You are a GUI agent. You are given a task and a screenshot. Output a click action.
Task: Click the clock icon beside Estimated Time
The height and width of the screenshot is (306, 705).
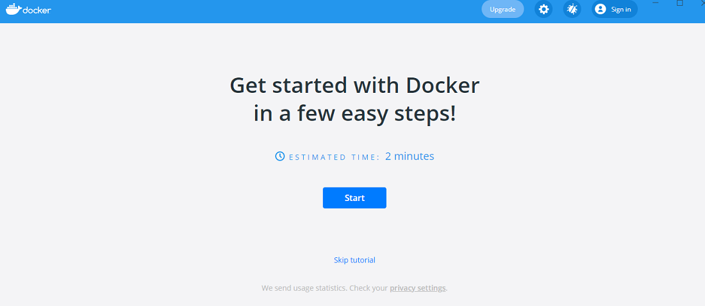tap(279, 156)
